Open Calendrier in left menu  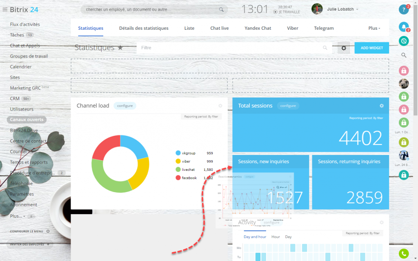click(20, 67)
